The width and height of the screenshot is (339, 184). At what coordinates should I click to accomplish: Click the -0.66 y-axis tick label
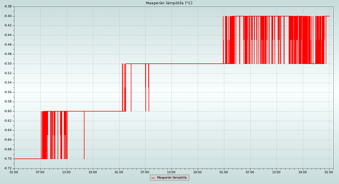point(8,140)
